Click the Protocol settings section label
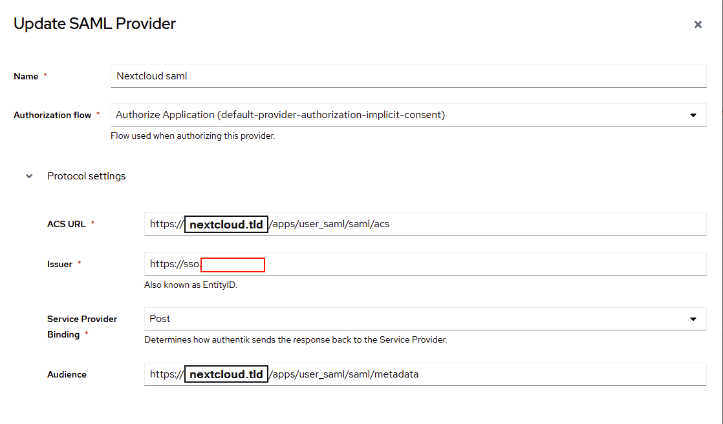The height and width of the screenshot is (424, 723). point(86,176)
